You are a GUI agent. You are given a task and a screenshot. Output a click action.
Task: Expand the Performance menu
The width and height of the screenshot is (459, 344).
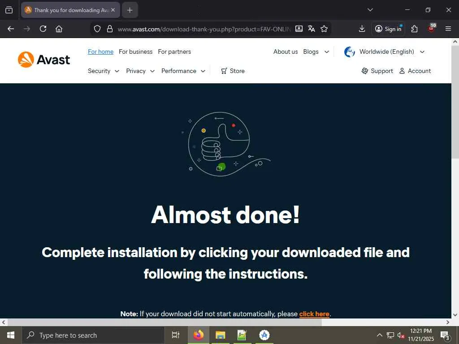coord(183,71)
